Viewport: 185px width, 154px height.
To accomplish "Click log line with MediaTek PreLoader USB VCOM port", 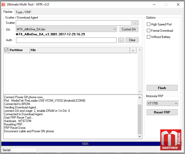I will click(x=44, y=101).
